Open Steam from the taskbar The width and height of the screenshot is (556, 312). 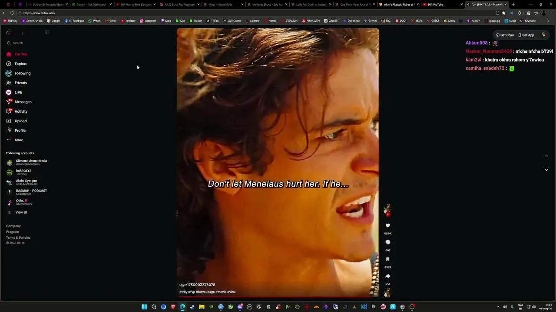pyautogui.click(x=192, y=307)
